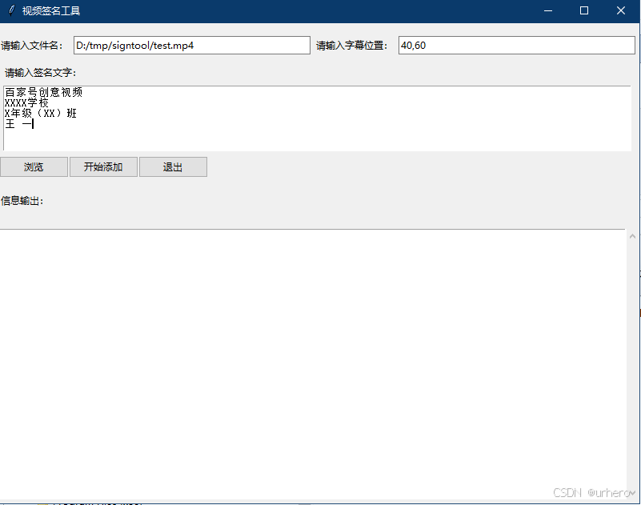Select the line 百家号创意视频

click(44, 92)
